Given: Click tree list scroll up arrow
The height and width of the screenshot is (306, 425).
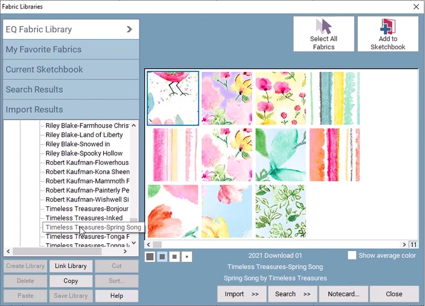Looking at the screenshot, I should 134,125.
